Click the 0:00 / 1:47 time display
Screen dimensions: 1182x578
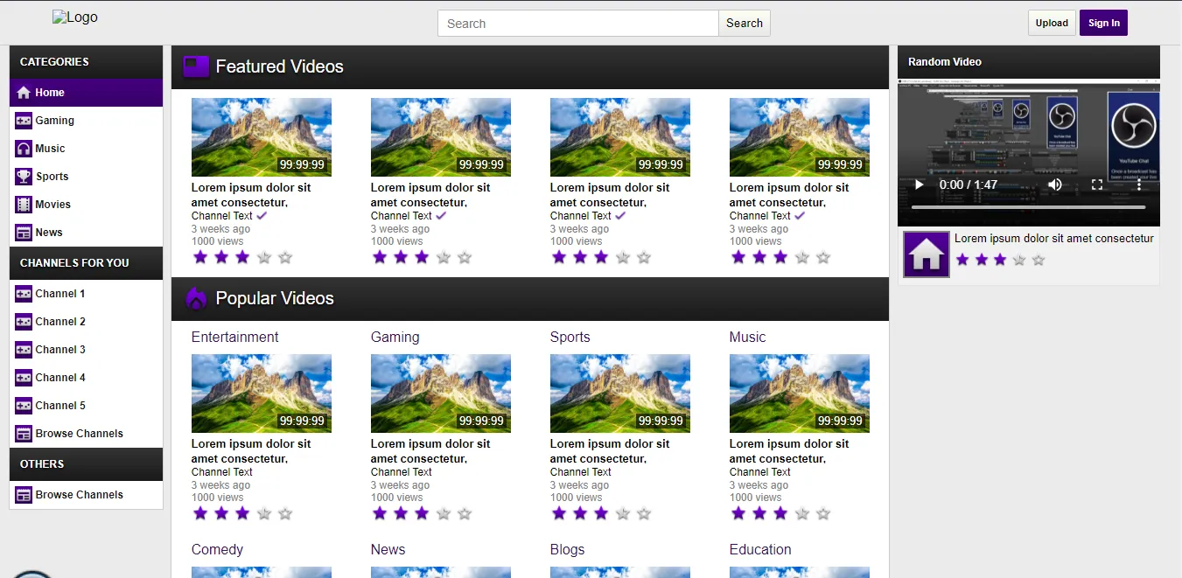click(x=969, y=185)
